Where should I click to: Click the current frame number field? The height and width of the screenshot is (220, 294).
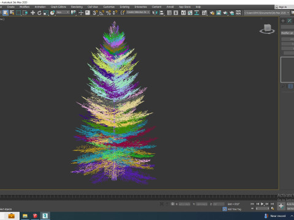point(262,208)
